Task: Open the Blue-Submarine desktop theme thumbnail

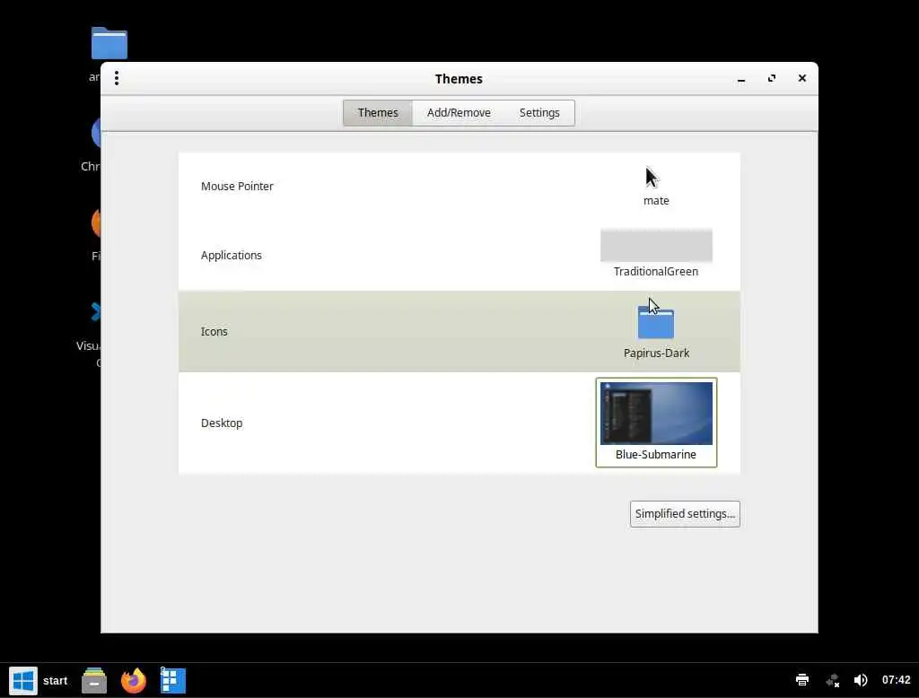Action: [x=656, y=414]
